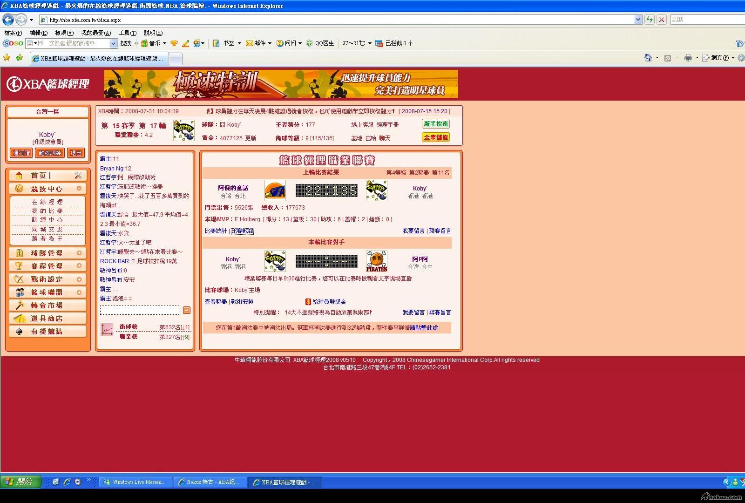Click the team logo next to season info
745x503 pixels.
[184, 130]
